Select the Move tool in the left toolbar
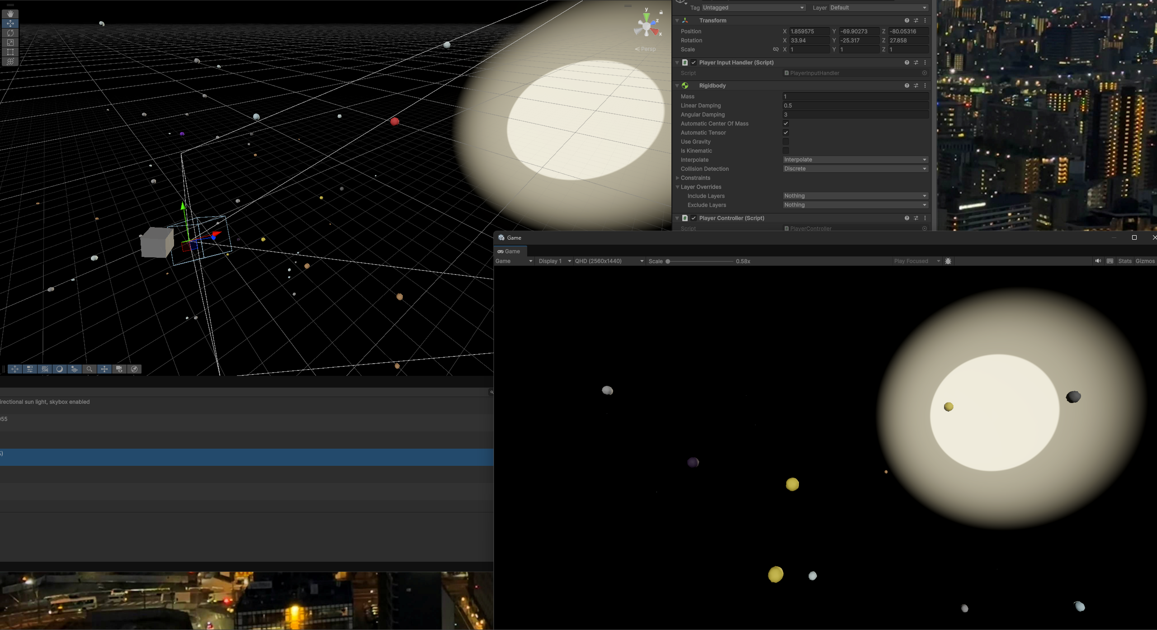The width and height of the screenshot is (1157, 630). pos(10,23)
